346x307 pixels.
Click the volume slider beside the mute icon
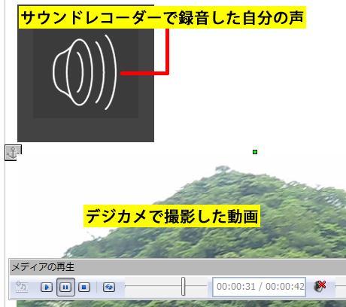tap(341, 286)
